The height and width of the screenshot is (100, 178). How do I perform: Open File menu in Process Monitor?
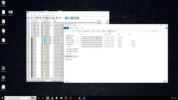click(x=28, y=15)
